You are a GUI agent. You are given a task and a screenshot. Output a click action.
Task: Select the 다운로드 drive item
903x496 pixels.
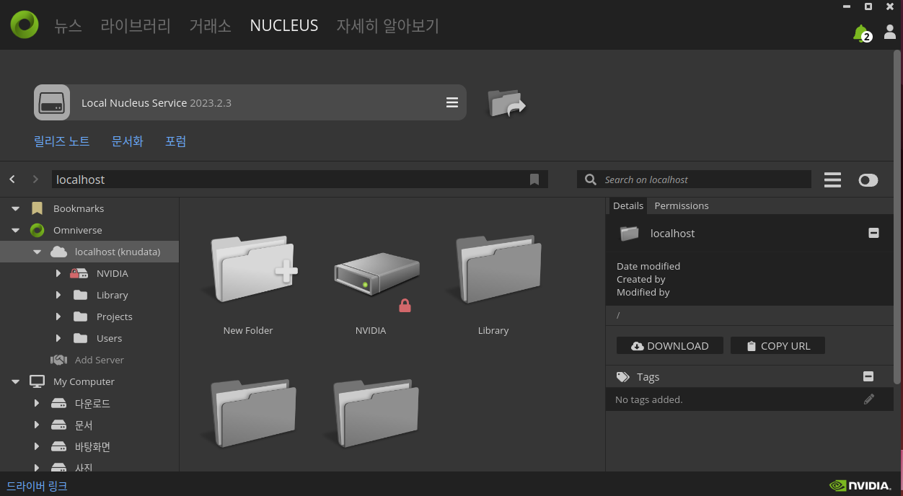pos(92,403)
